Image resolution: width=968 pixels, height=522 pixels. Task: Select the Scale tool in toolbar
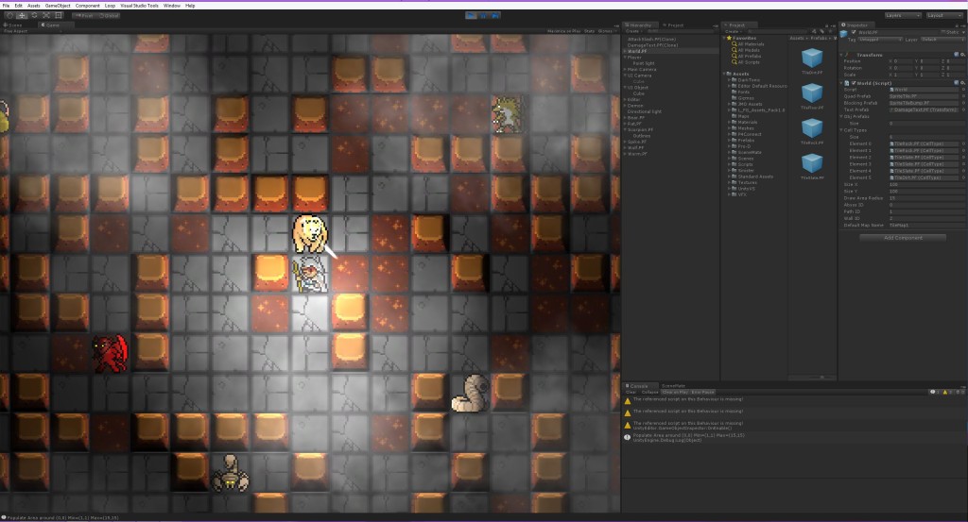46,15
